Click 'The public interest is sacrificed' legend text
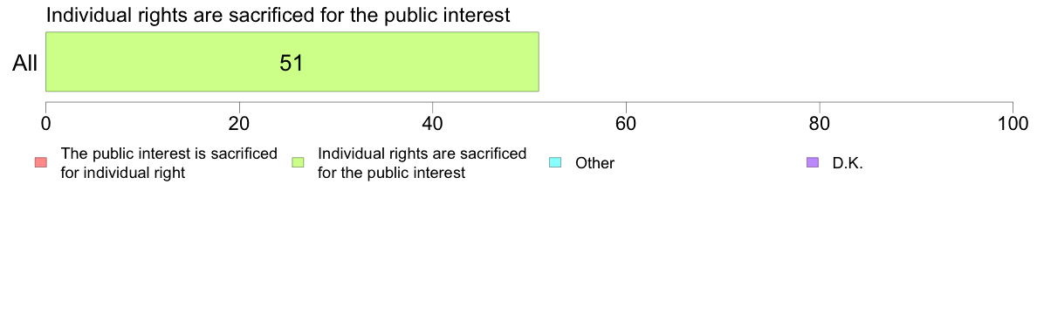This screenshot has height=321, width=1037. click(168, 154)
